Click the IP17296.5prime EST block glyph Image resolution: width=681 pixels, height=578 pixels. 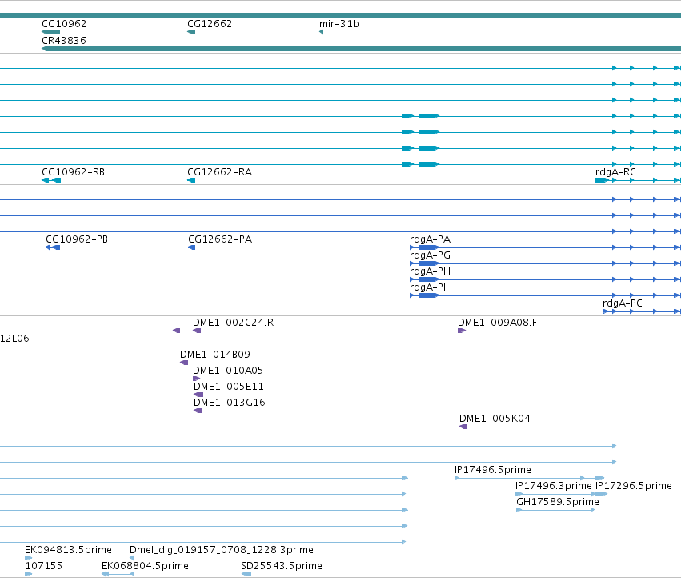pyautogui.click(x=601, y=494)
